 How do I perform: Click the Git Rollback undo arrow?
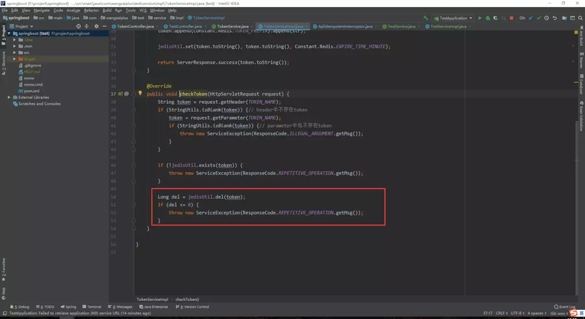point(555,18)
